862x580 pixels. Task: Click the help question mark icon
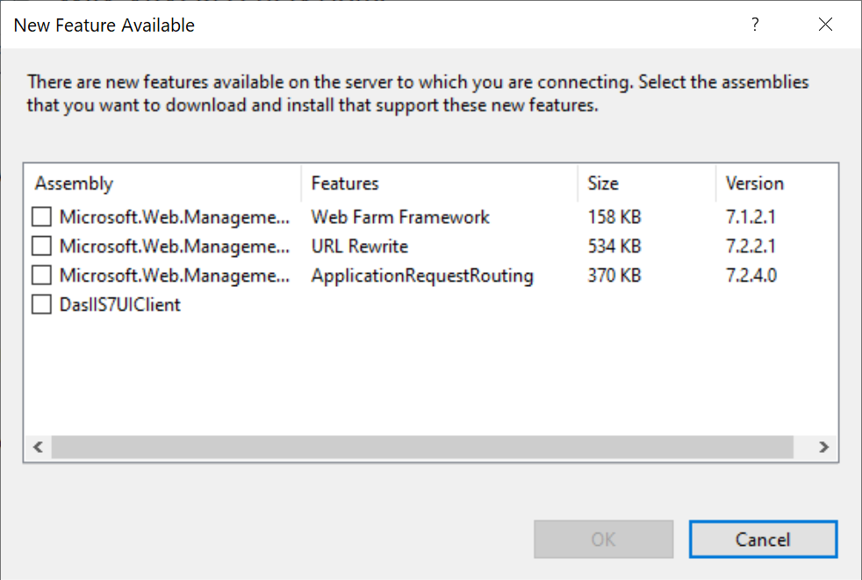coord(755,25)
